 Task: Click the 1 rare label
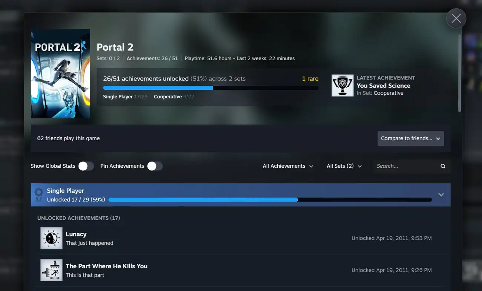tap(310, 79)
